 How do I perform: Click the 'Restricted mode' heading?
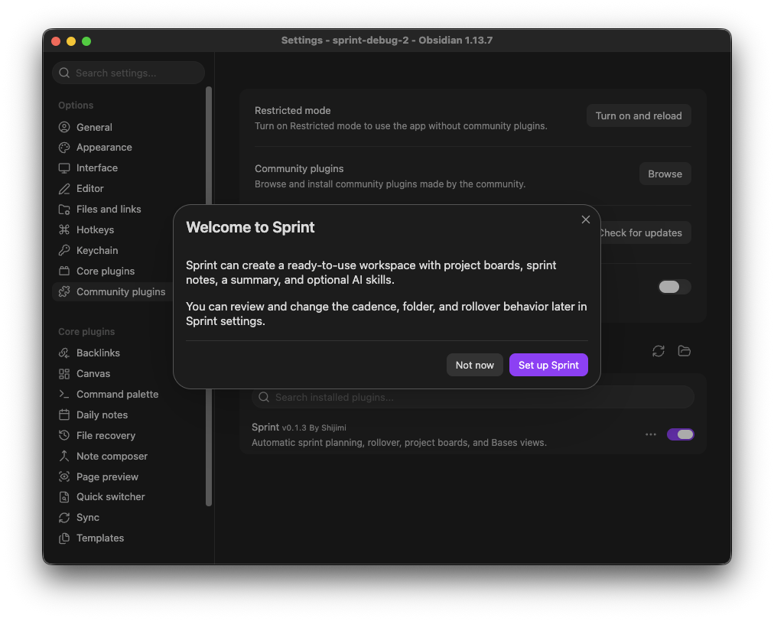293,111
